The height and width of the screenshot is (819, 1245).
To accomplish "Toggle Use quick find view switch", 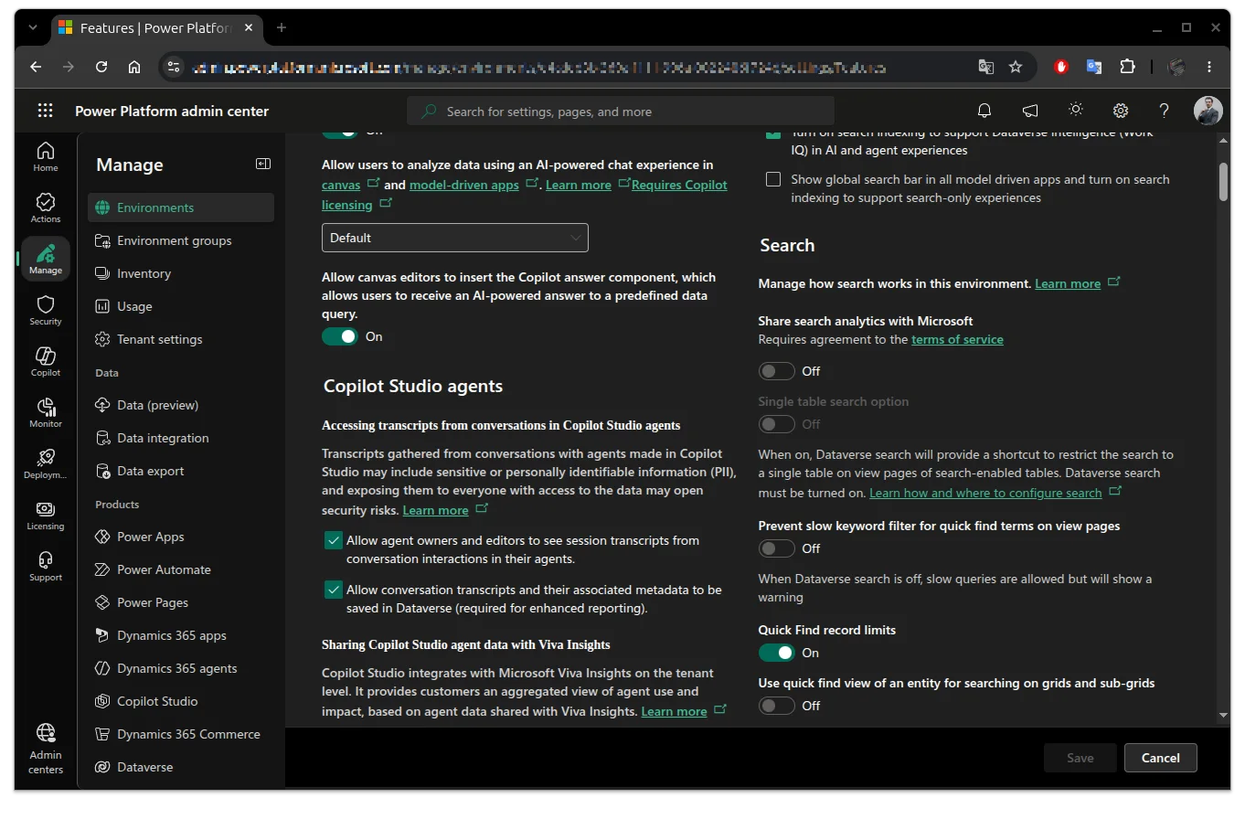I will pos(776,706).
